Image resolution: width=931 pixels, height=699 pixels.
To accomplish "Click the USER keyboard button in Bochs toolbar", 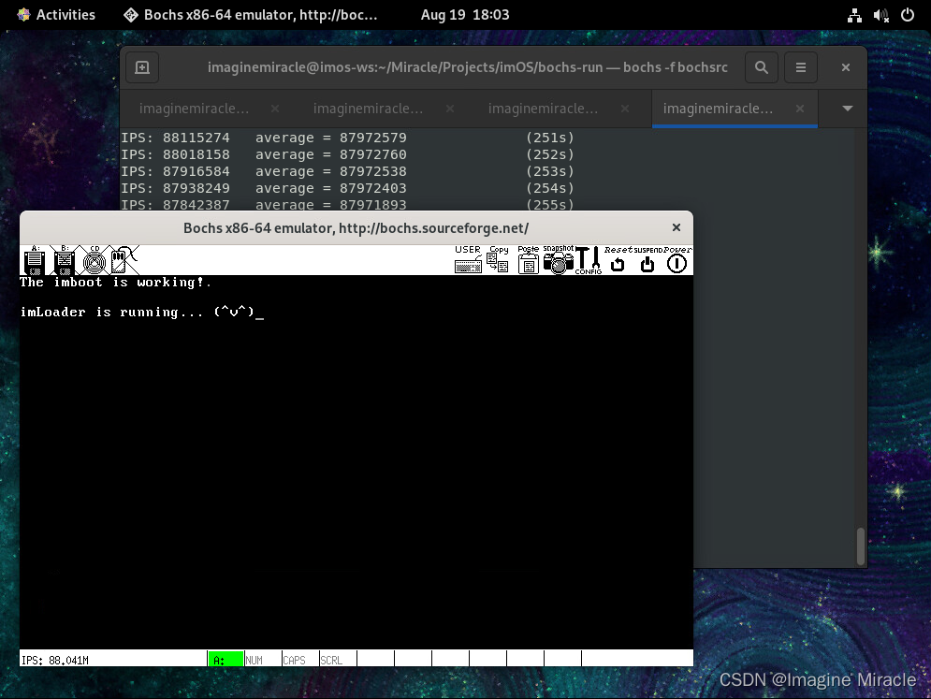I will click(x=468, y=259).
